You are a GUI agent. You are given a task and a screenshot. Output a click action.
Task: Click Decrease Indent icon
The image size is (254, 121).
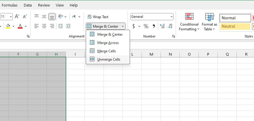click(61, 26)
